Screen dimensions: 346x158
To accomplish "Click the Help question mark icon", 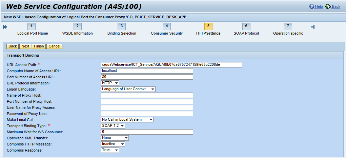I will pyautogui.click(x=311, y=7).
